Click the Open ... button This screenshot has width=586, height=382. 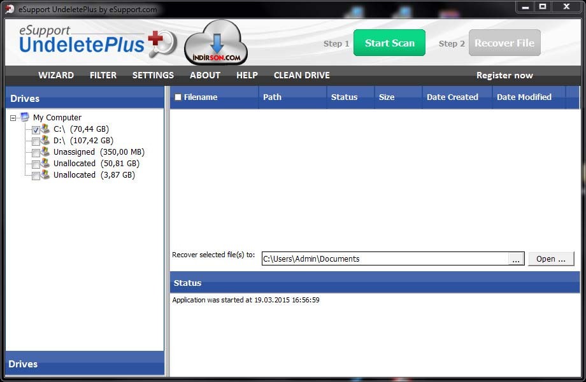[551, 258]
